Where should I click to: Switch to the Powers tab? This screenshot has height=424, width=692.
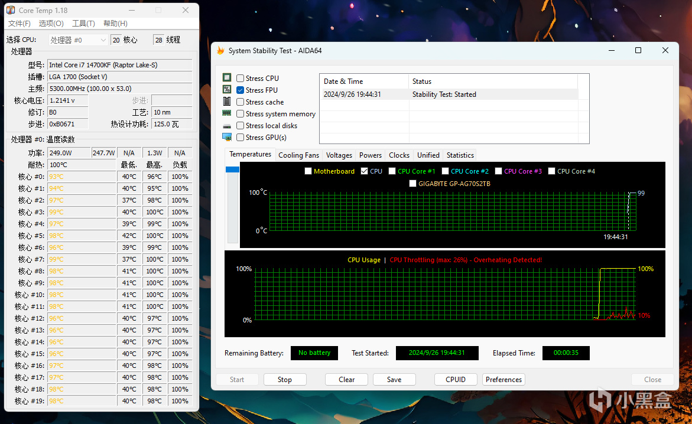click(371, 155)
